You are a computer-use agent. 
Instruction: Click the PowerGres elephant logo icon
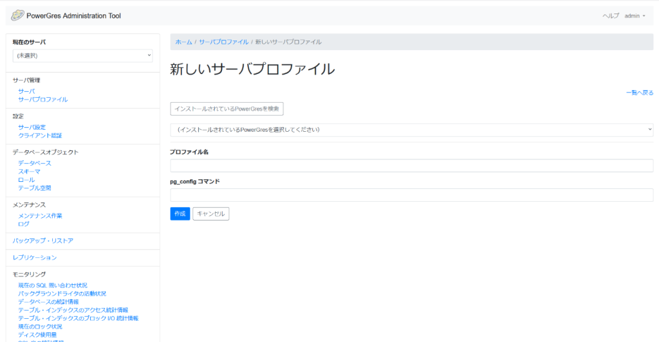coord(17,15)
